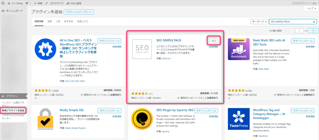
Task: Open the SEO SIMPLE PACK plugin title
Action: (x=169, y=40)
